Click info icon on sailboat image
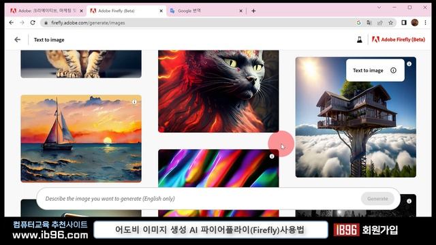Screen dimensions: 436x245 (134, 102)
